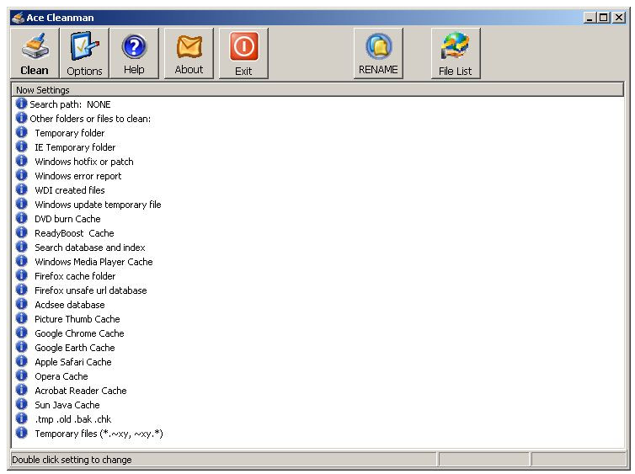
Task: Click the info icon beside Windows error report
Action: (21, 176)
